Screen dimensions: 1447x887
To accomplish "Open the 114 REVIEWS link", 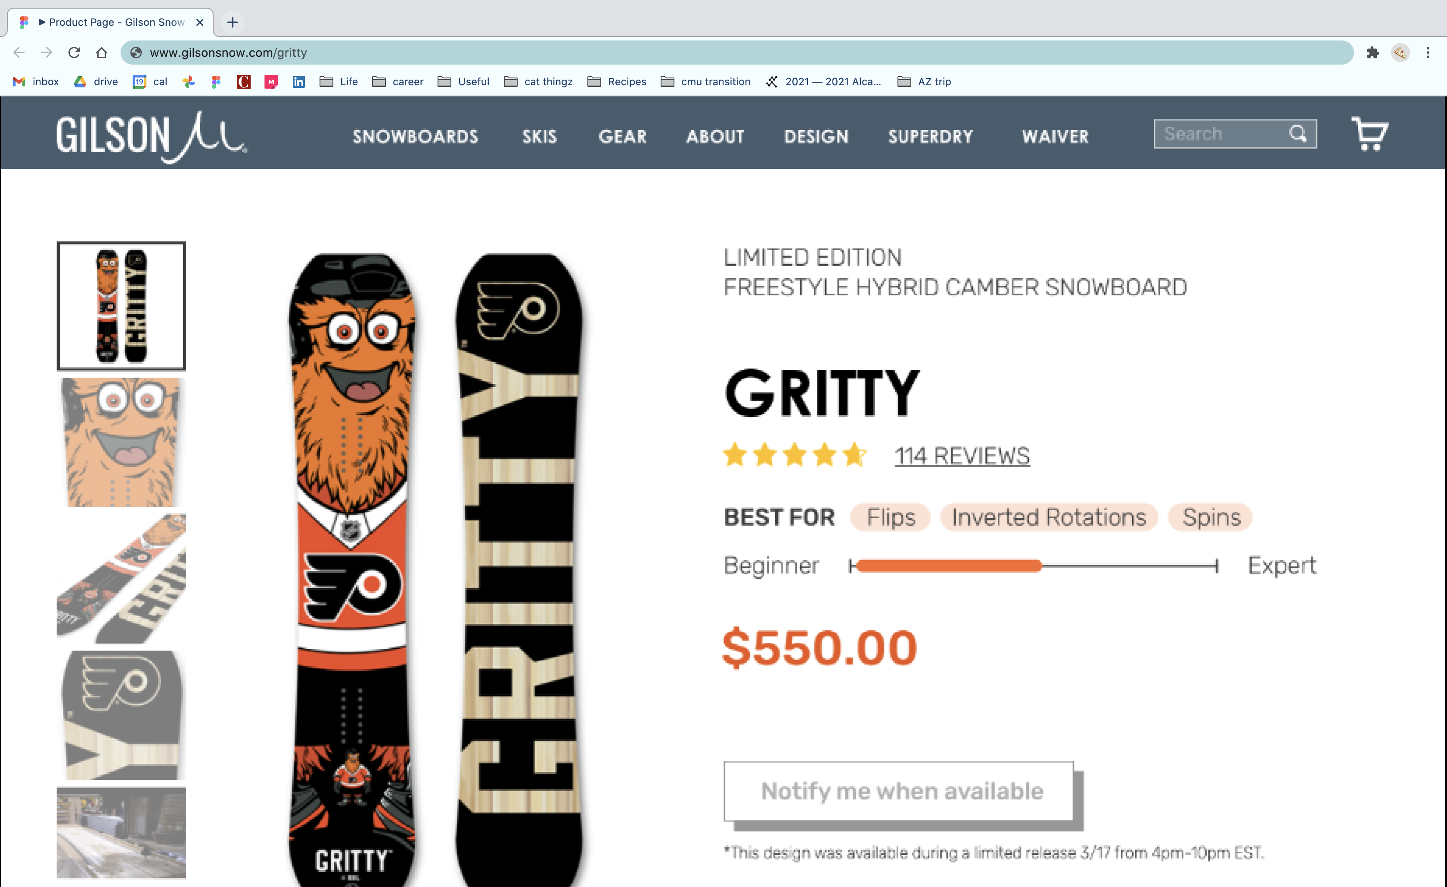I will (x=962, y=456).
